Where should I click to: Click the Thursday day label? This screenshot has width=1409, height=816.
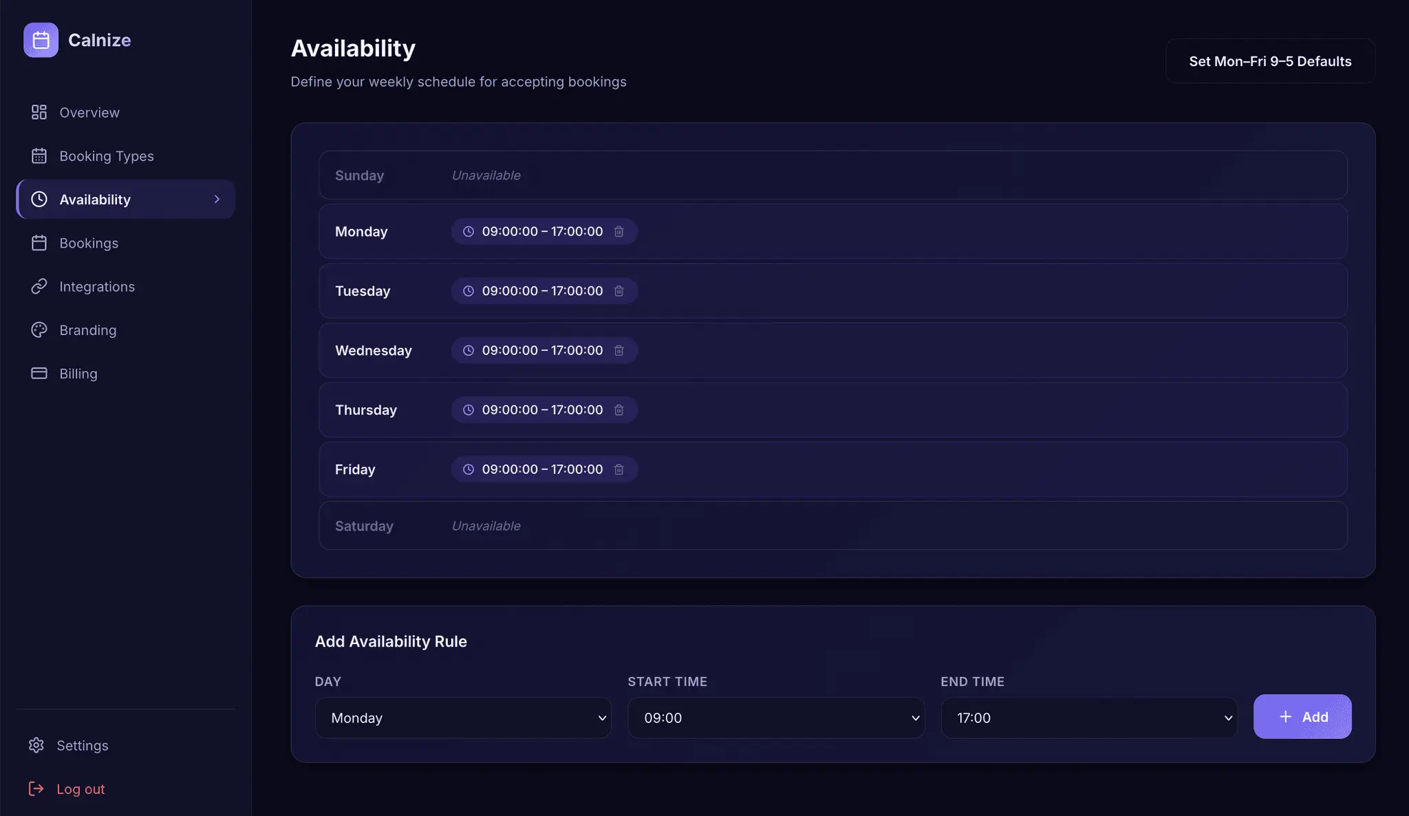(366, 410)
